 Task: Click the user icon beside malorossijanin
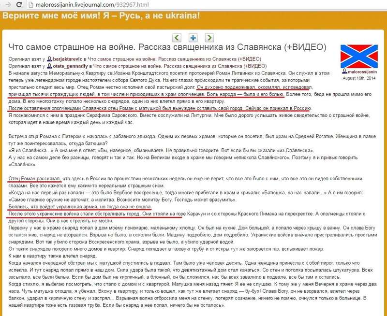click(x=344, y=71)
